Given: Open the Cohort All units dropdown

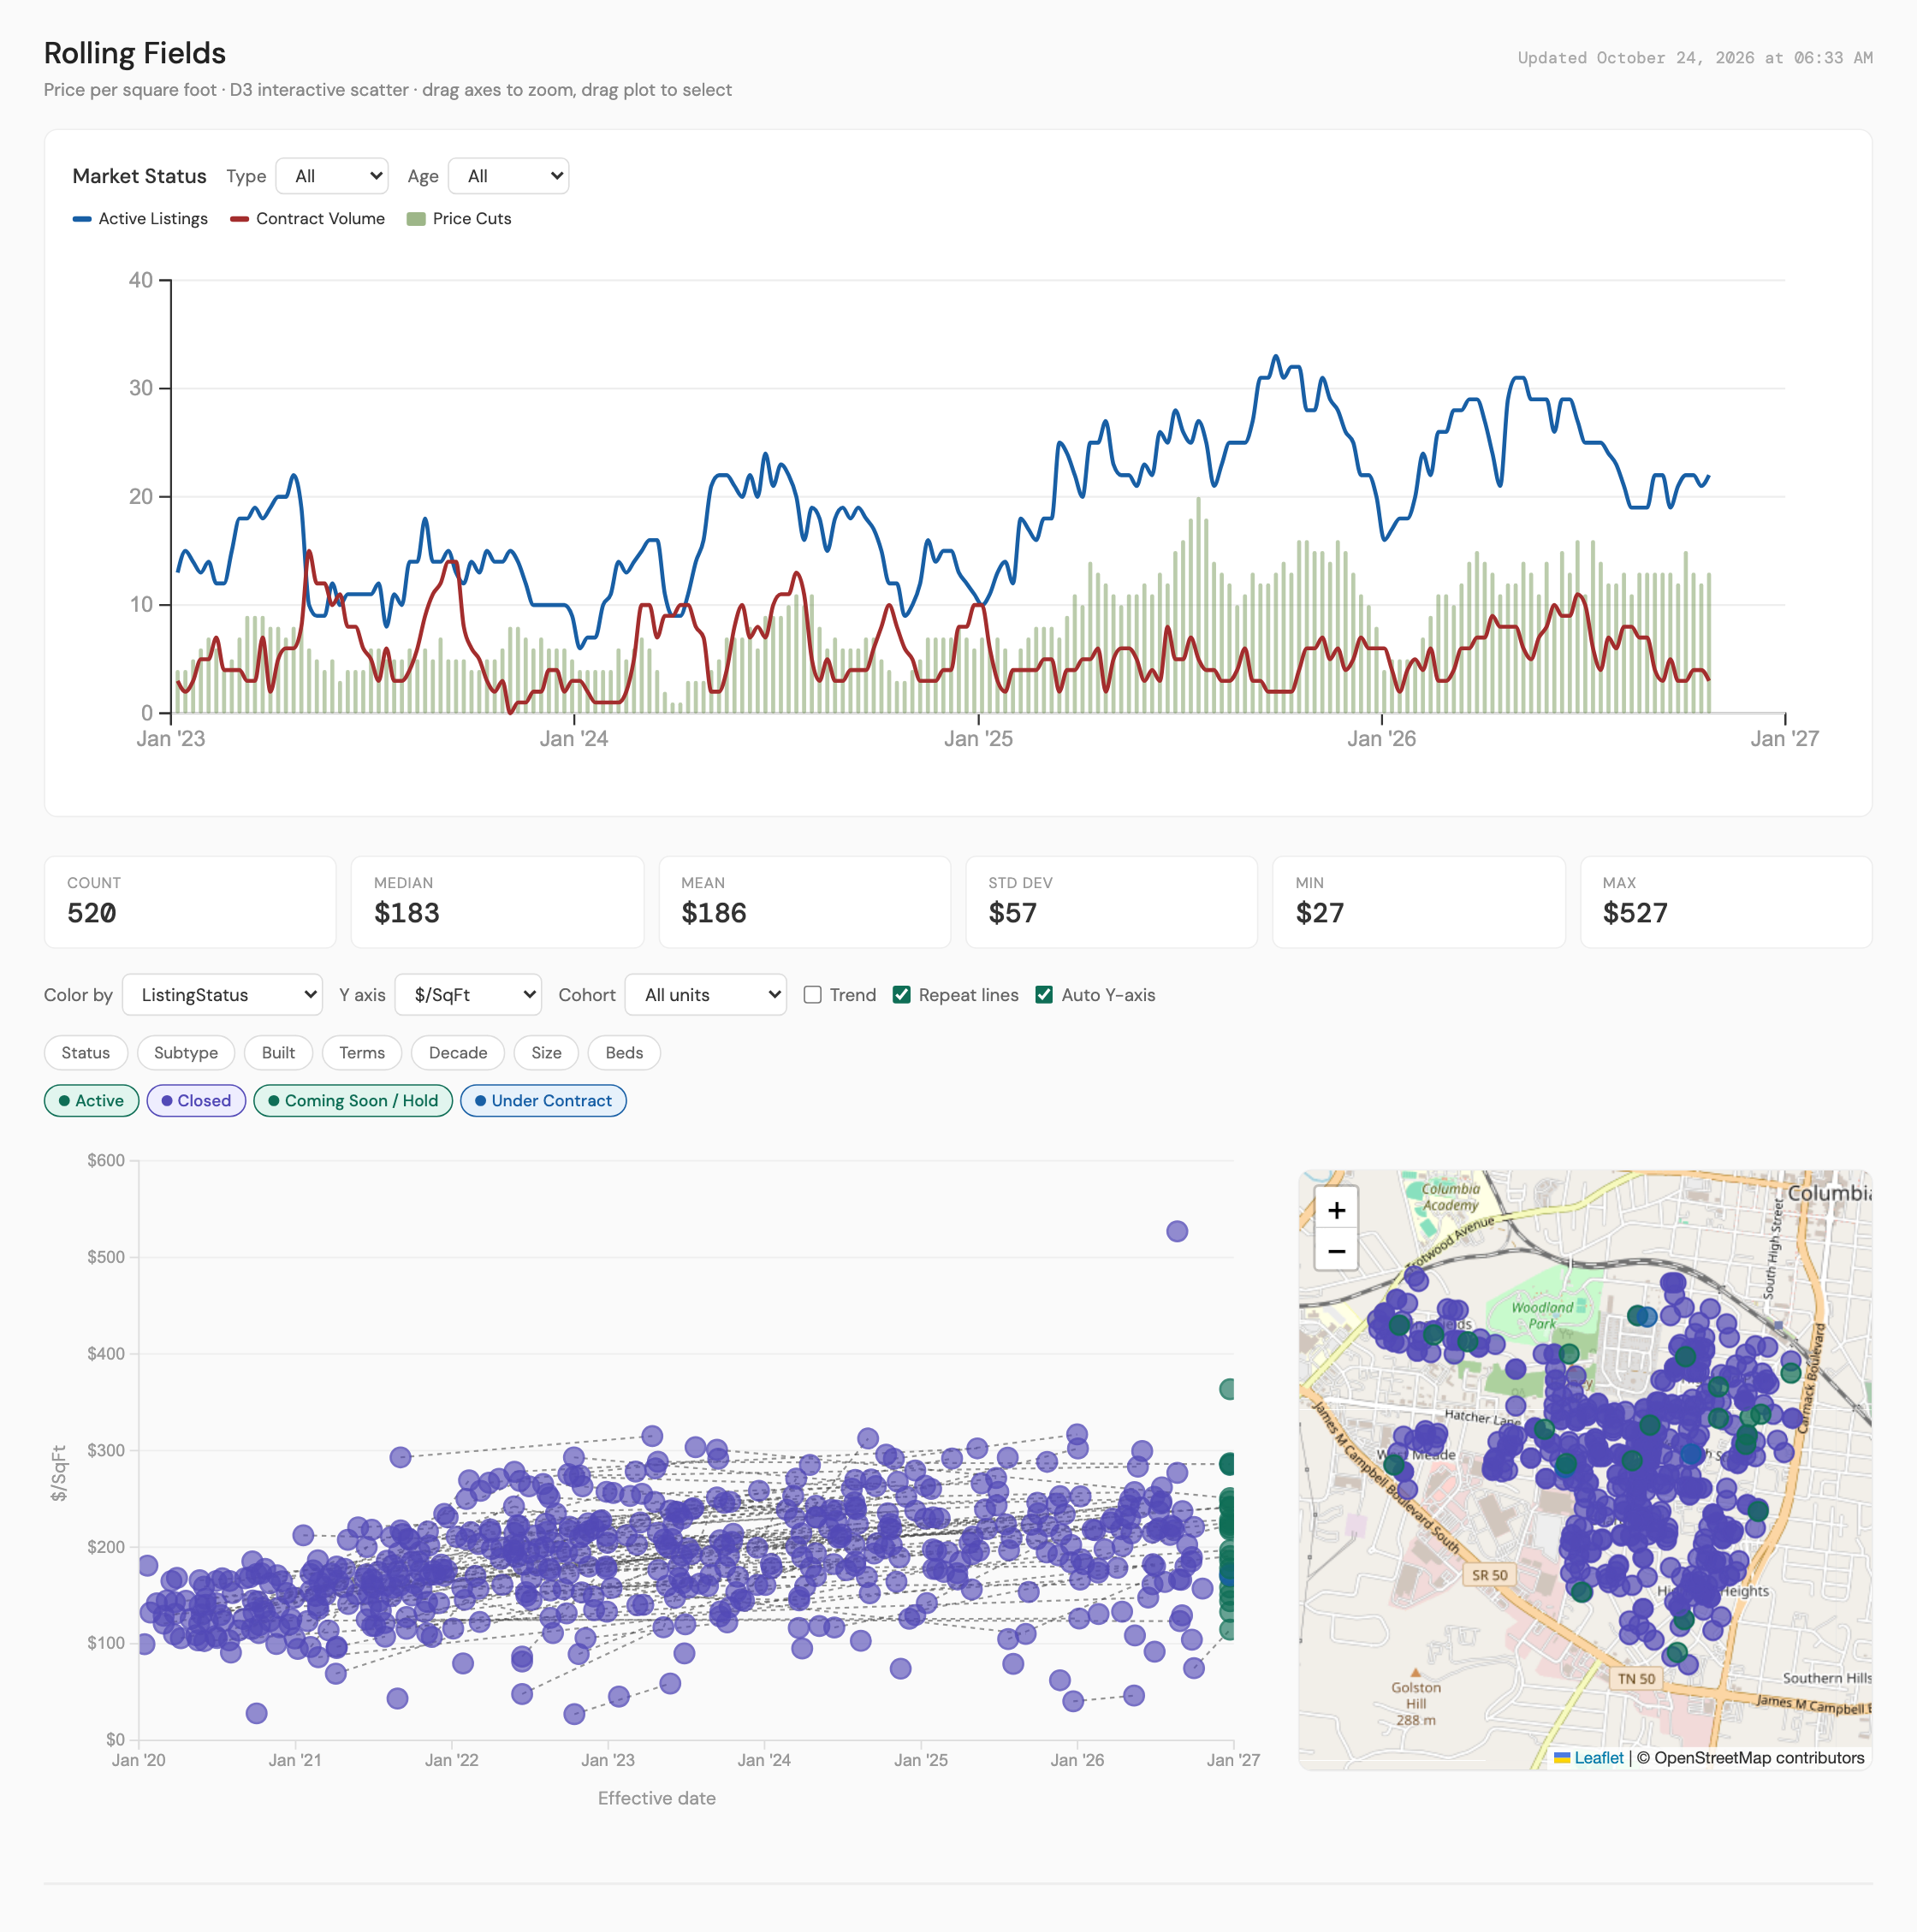Looking at the screenshot, I should tap(706, 995).
